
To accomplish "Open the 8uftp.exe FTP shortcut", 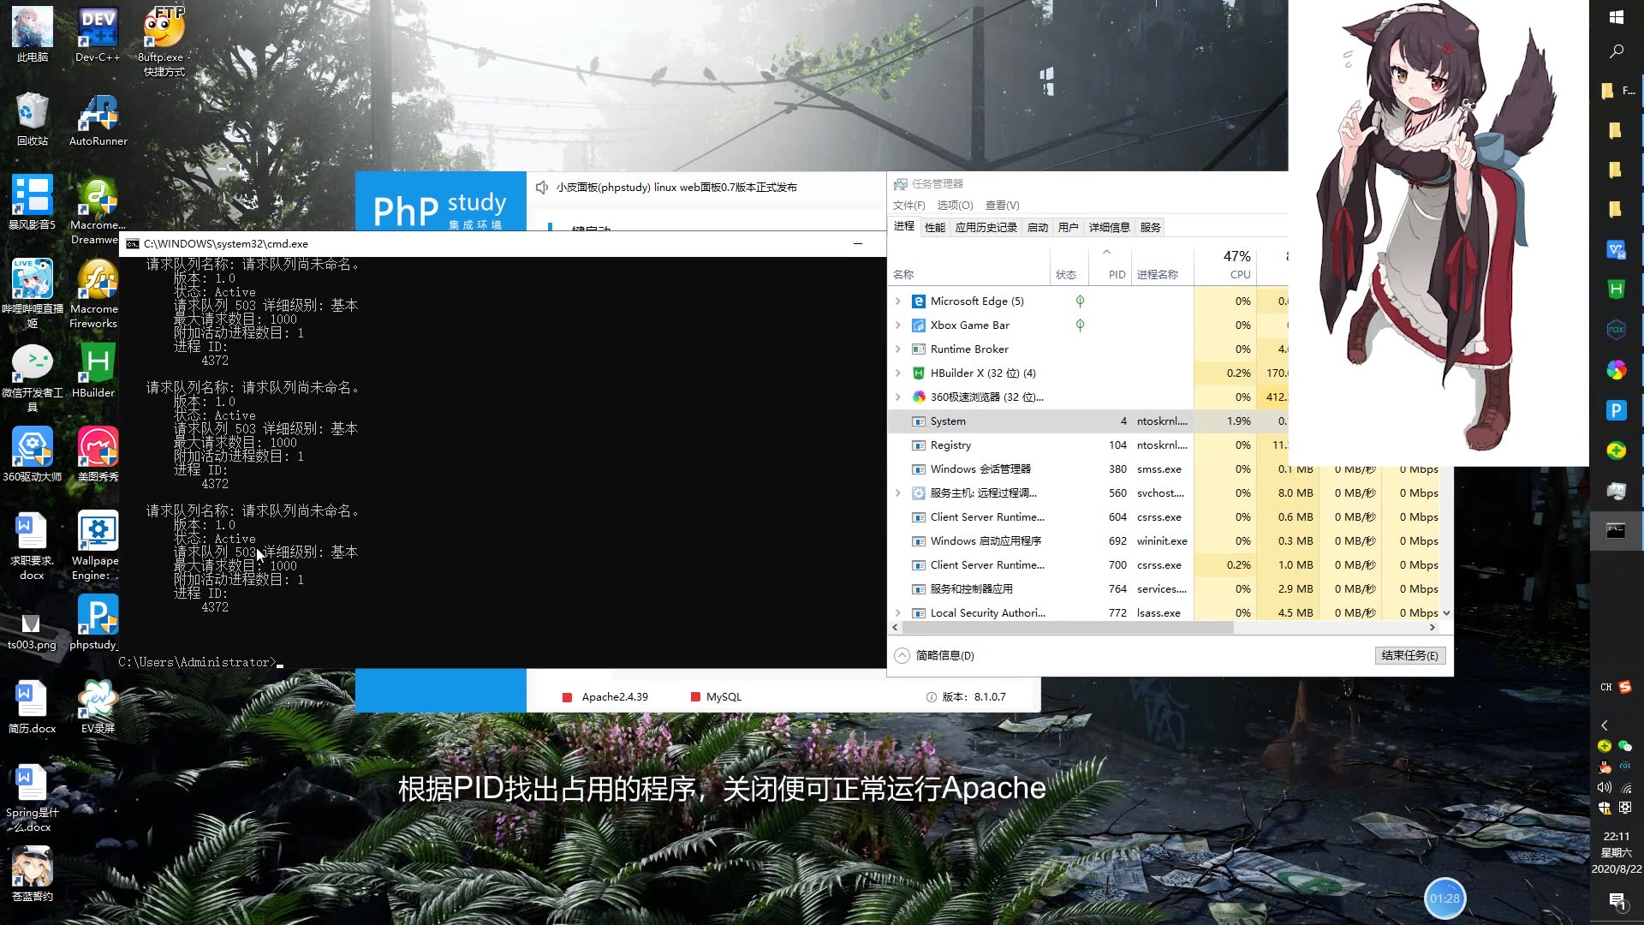I will pos(164,41).
